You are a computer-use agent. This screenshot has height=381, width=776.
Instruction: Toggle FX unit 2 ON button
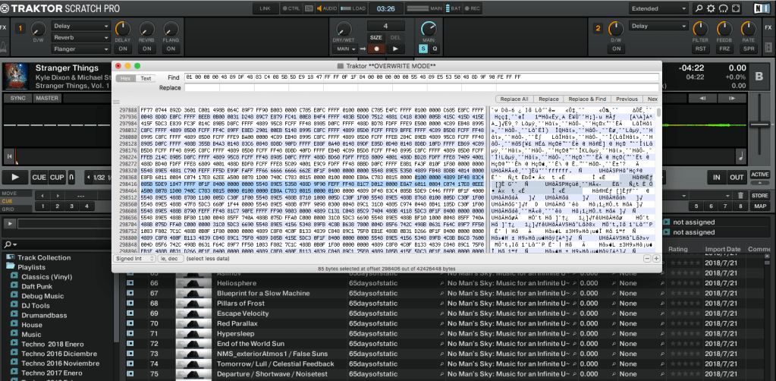click(616, 49)
